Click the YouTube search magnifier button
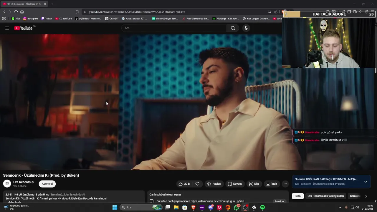 pos(233,28)
